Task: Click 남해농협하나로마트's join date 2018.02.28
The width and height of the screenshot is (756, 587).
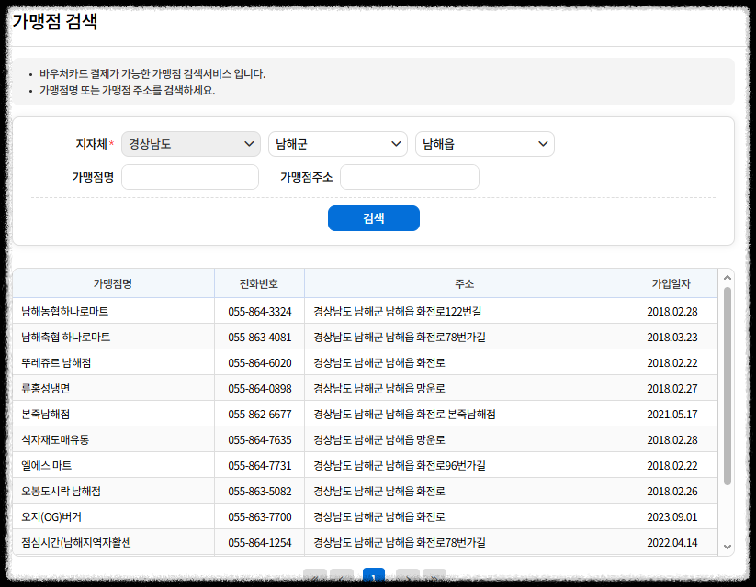Action: (x=672, y=312)
